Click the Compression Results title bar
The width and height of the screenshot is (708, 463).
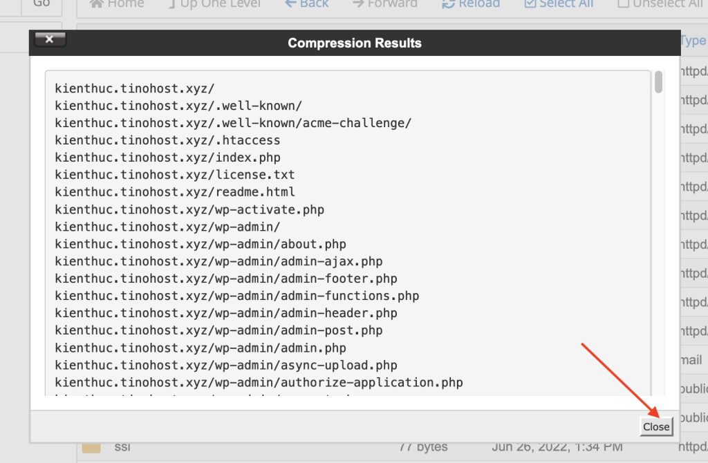click(355, 43)
